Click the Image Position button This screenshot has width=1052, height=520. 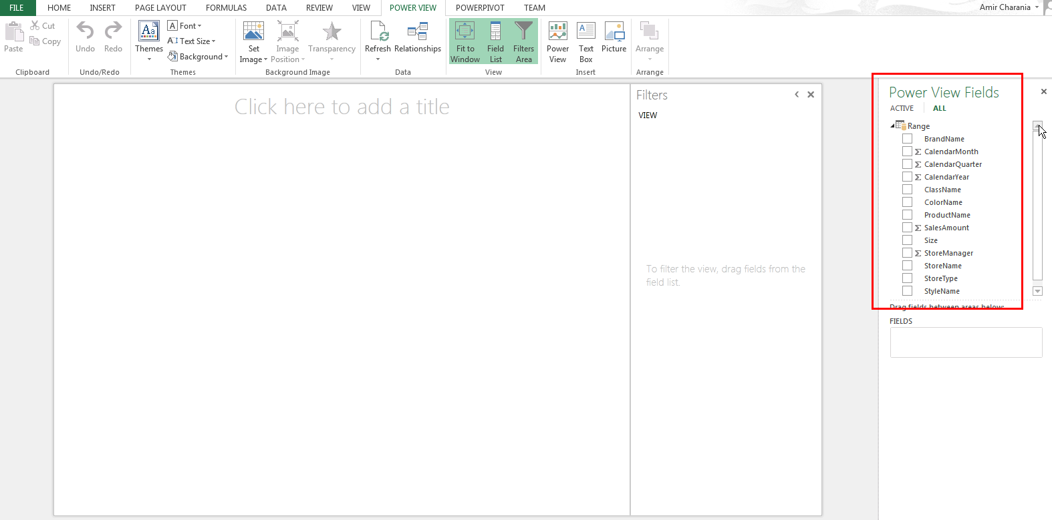(287, 42)
